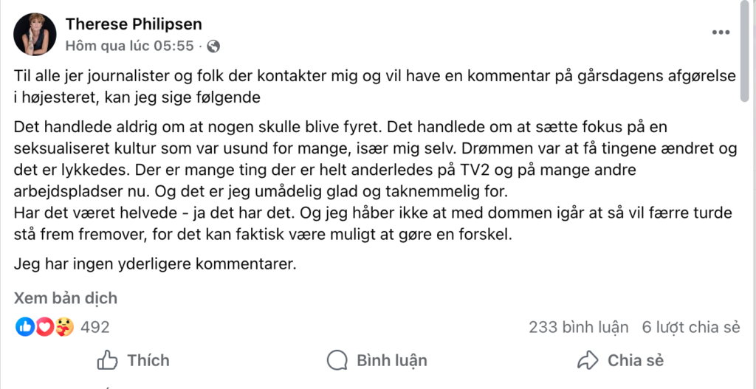
Task: Open the 492 reactions count list
Action: (94, 327)
